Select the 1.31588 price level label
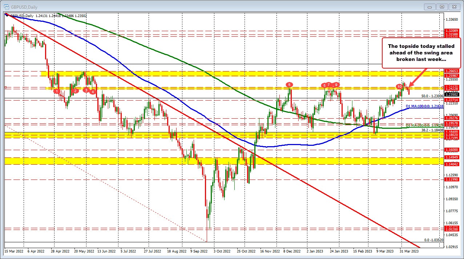464x259 pixels. coord(452,34)
